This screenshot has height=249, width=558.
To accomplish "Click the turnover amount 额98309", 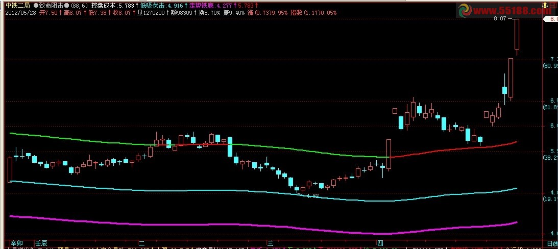I will [182, 13].
